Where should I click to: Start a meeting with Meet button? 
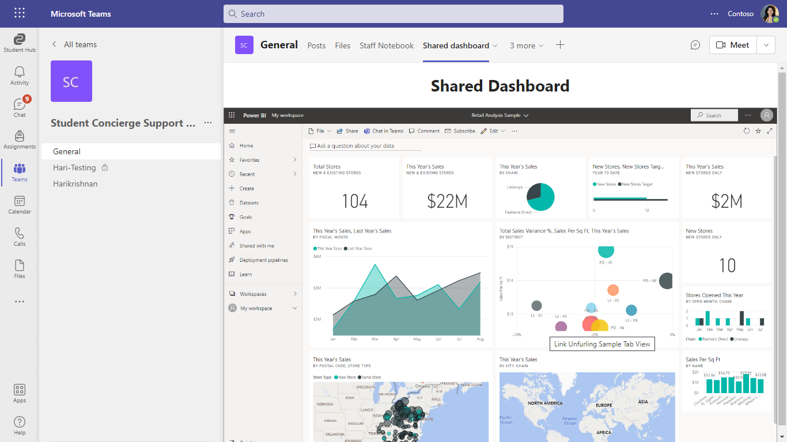(x=733, y=45)
